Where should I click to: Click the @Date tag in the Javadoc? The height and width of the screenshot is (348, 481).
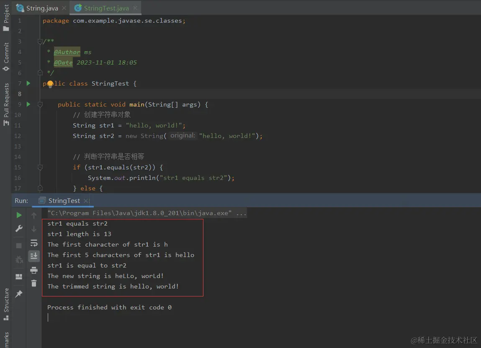point(63,62)
